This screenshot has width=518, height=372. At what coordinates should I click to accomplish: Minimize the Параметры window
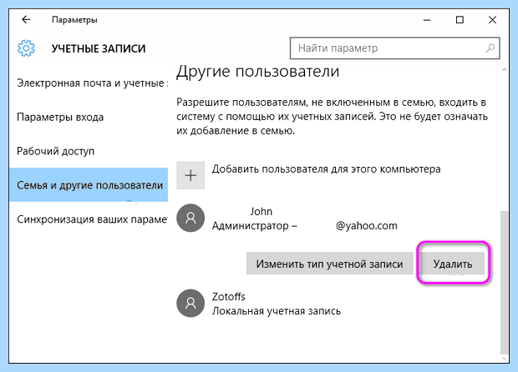pyautogui.click(x=427, y=20)
